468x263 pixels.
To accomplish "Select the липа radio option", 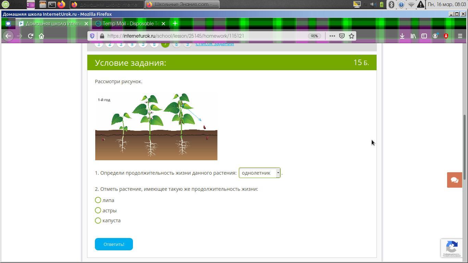I will tap(98, 200).
